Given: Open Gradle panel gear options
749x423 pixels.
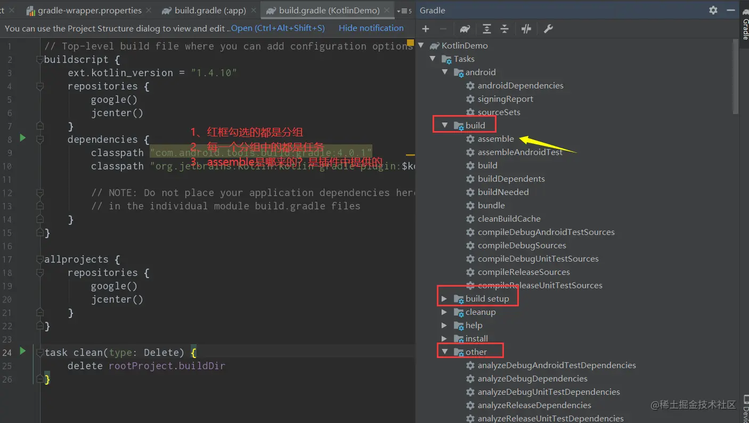Looking at the screenshot, I should pyautogui.click(x=713, y=10).
